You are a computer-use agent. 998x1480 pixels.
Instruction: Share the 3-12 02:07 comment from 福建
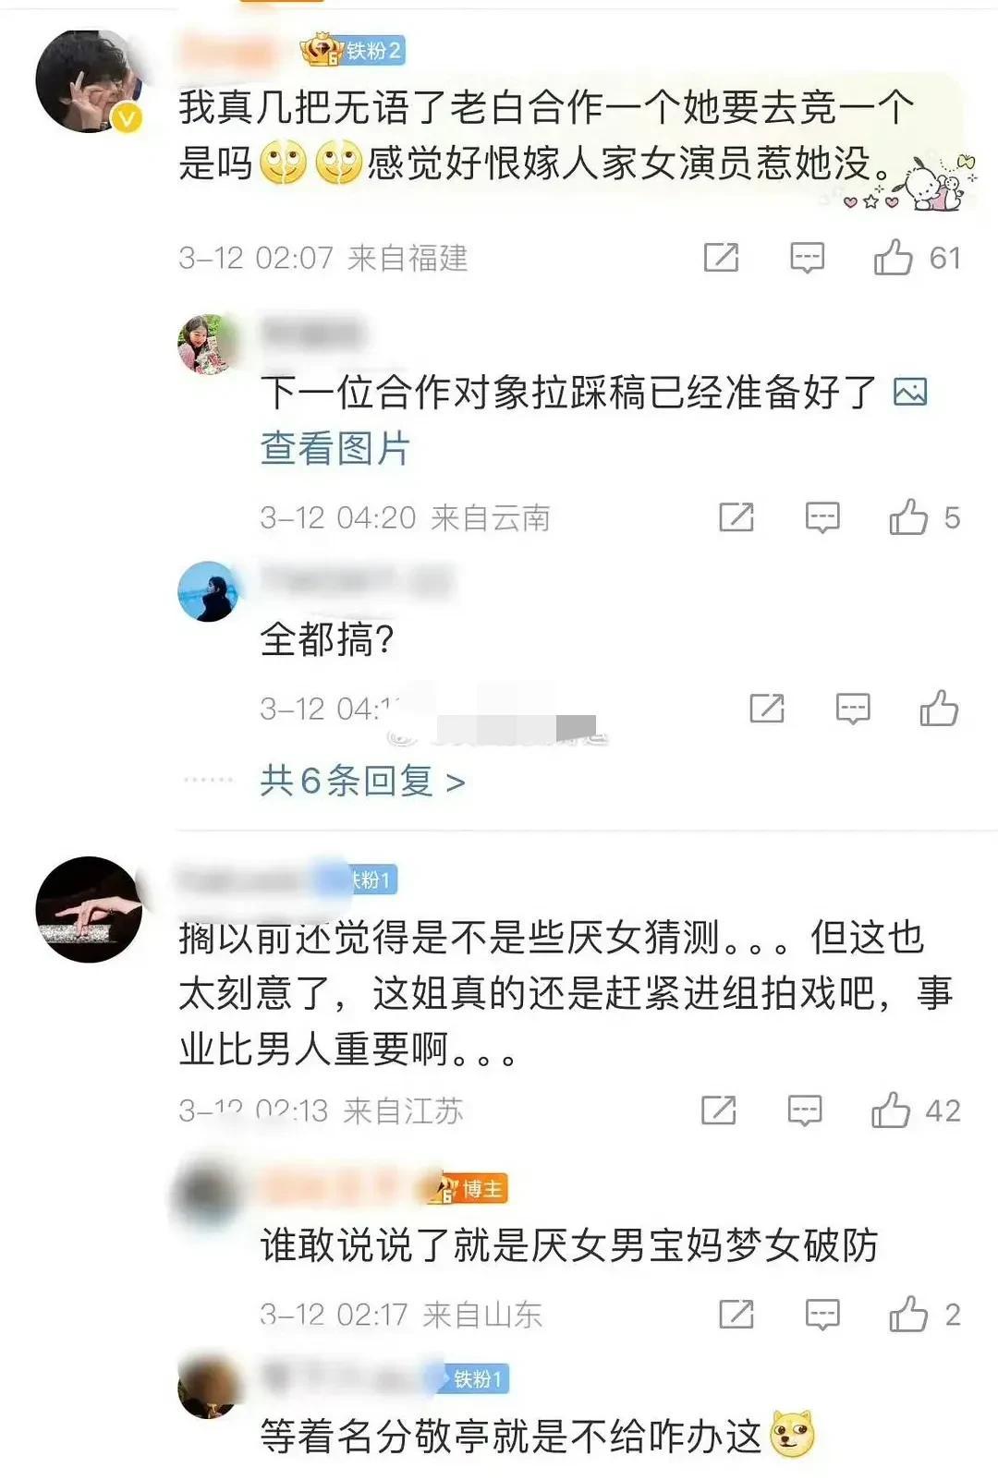click(721, 258)
